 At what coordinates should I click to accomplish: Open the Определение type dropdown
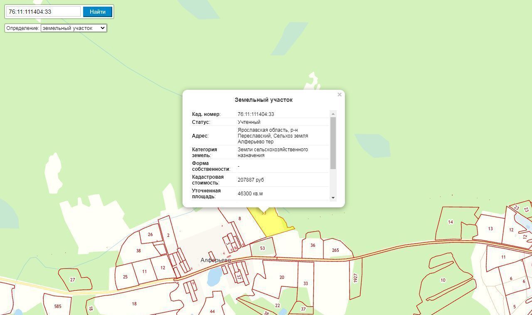74,28
